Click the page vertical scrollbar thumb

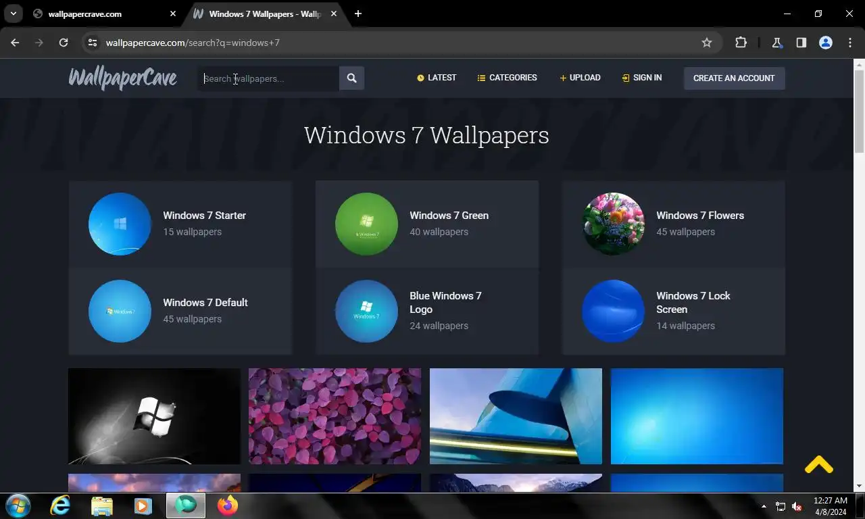coord(859,112)
